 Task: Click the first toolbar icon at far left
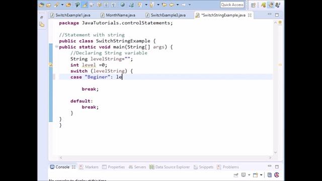tap(42, 5)
